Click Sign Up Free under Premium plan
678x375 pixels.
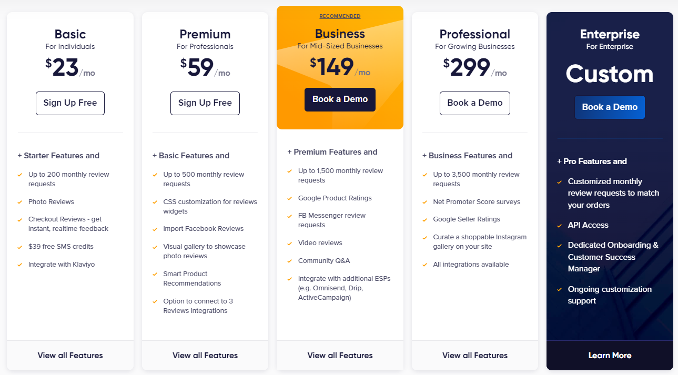coord(205,103)
